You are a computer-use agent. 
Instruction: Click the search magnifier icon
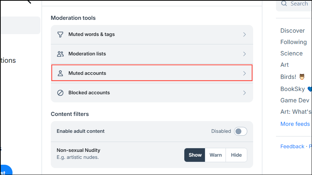[284, 4]
